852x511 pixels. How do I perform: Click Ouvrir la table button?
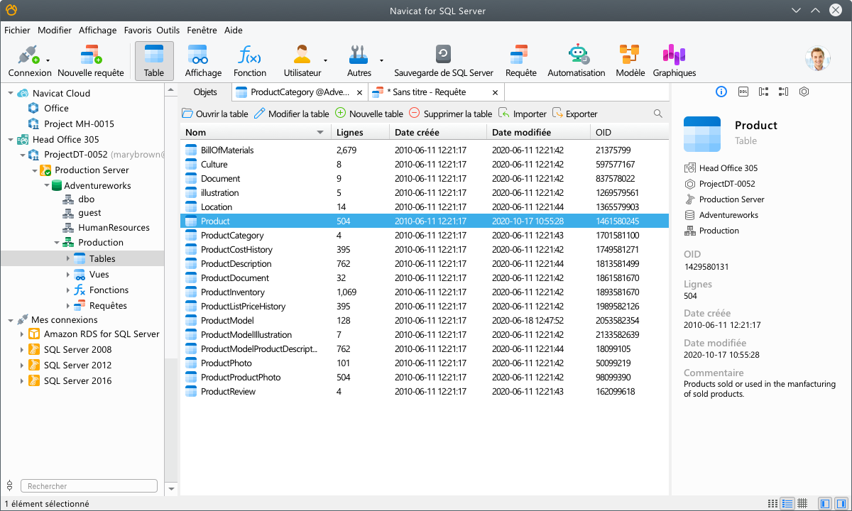pos(215,114)
